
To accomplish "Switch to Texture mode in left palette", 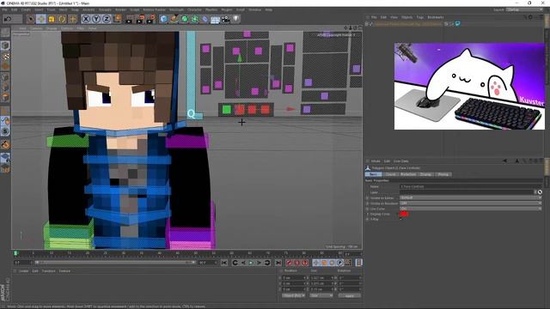I will pos(5,56).
